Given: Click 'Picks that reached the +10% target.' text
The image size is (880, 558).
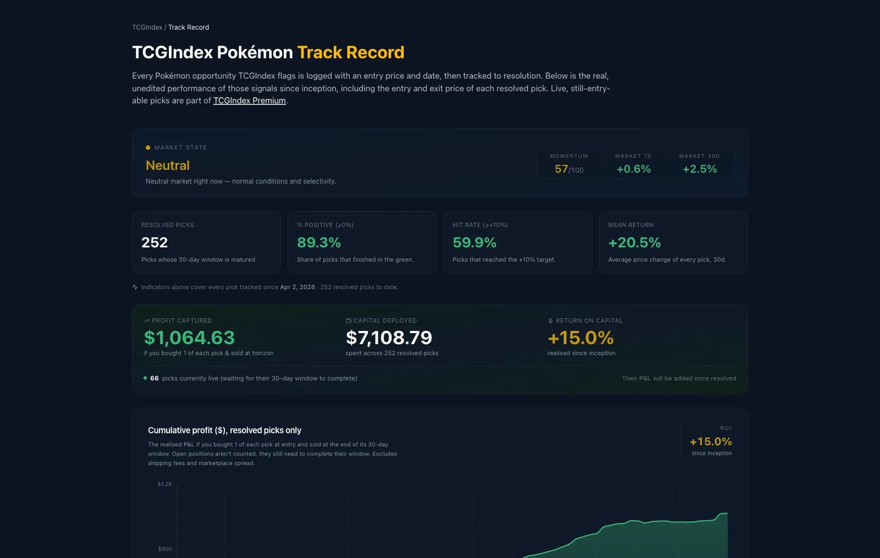Looking at the screenshot, I should [504, 259].
